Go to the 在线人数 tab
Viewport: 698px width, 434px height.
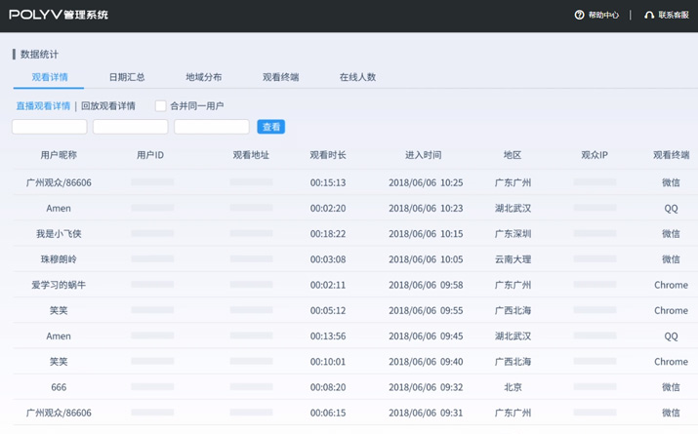[357, 77]
